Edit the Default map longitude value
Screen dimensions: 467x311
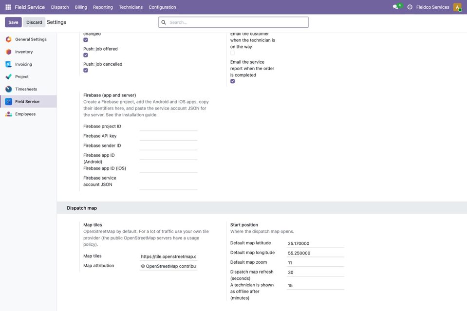click(x=316, y=253)
